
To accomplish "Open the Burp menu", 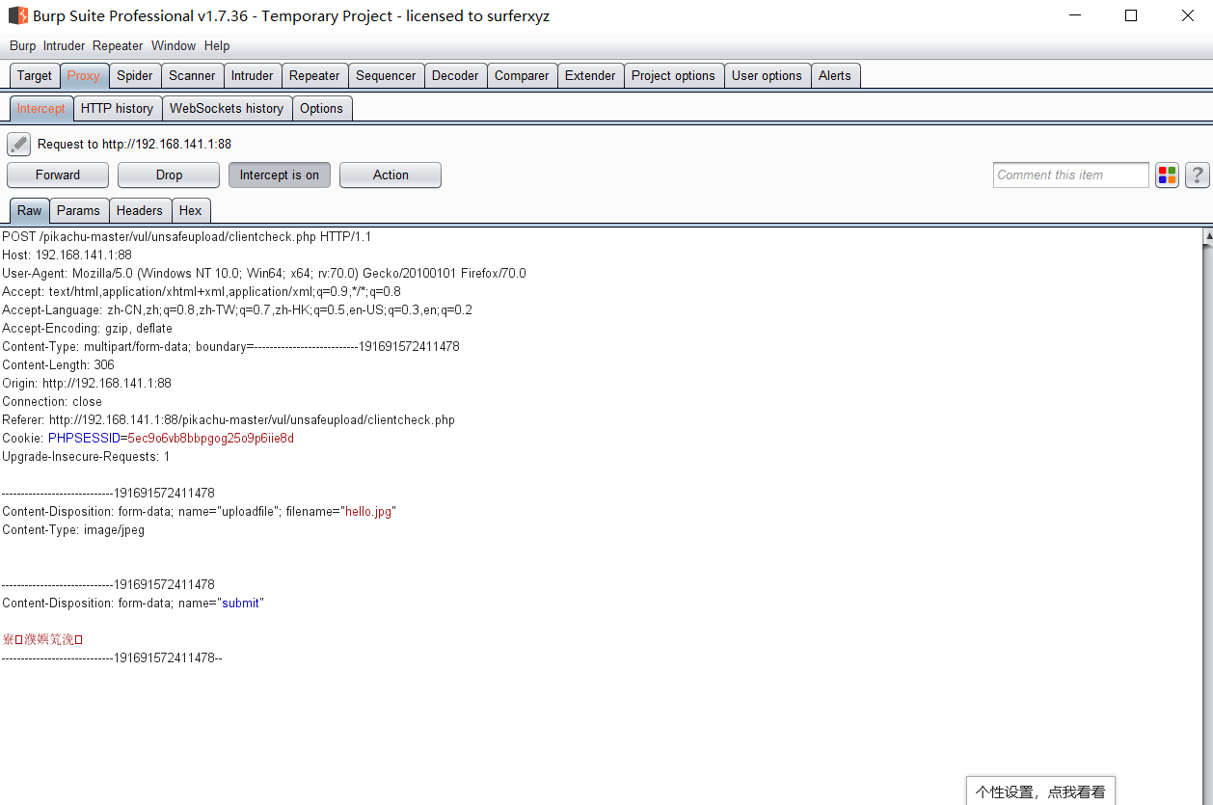I will point(22,45).
